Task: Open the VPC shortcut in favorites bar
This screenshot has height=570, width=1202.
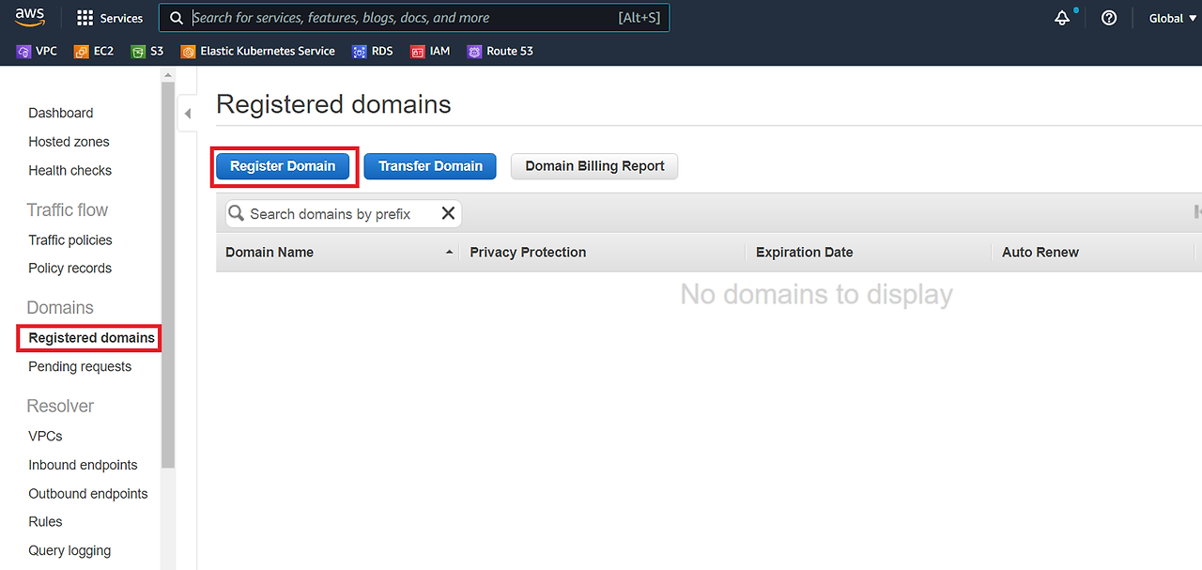Action: (x=38, y=52)
